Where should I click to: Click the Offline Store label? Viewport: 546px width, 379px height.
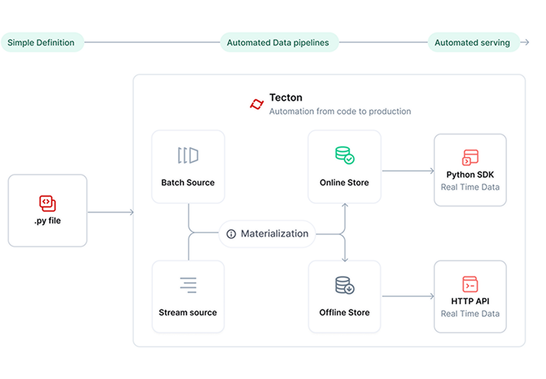344,312
